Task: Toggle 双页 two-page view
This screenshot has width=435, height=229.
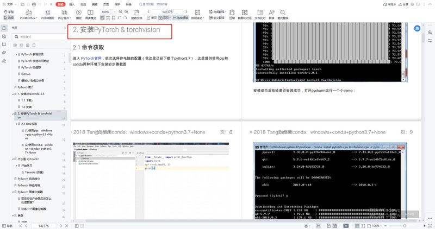Action: (165, 18)
